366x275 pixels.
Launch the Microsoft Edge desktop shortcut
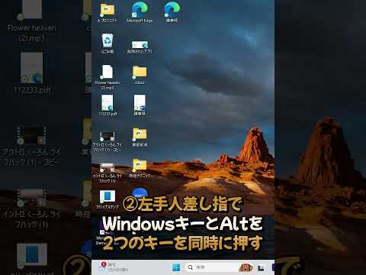[x=140, y=13]
